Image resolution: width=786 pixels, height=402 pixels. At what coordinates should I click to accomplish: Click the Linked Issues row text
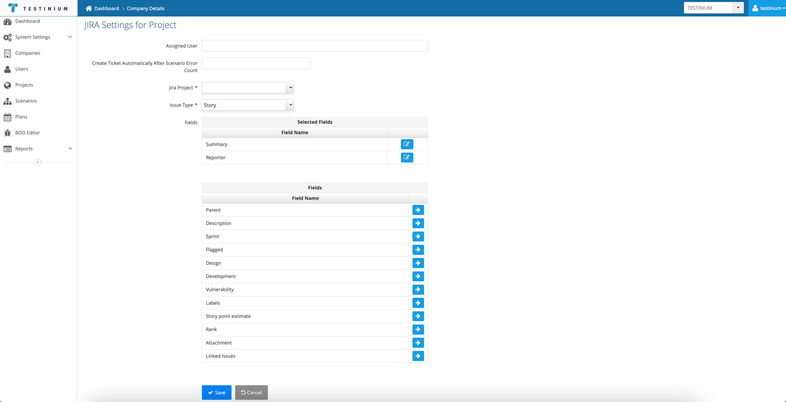221,356
